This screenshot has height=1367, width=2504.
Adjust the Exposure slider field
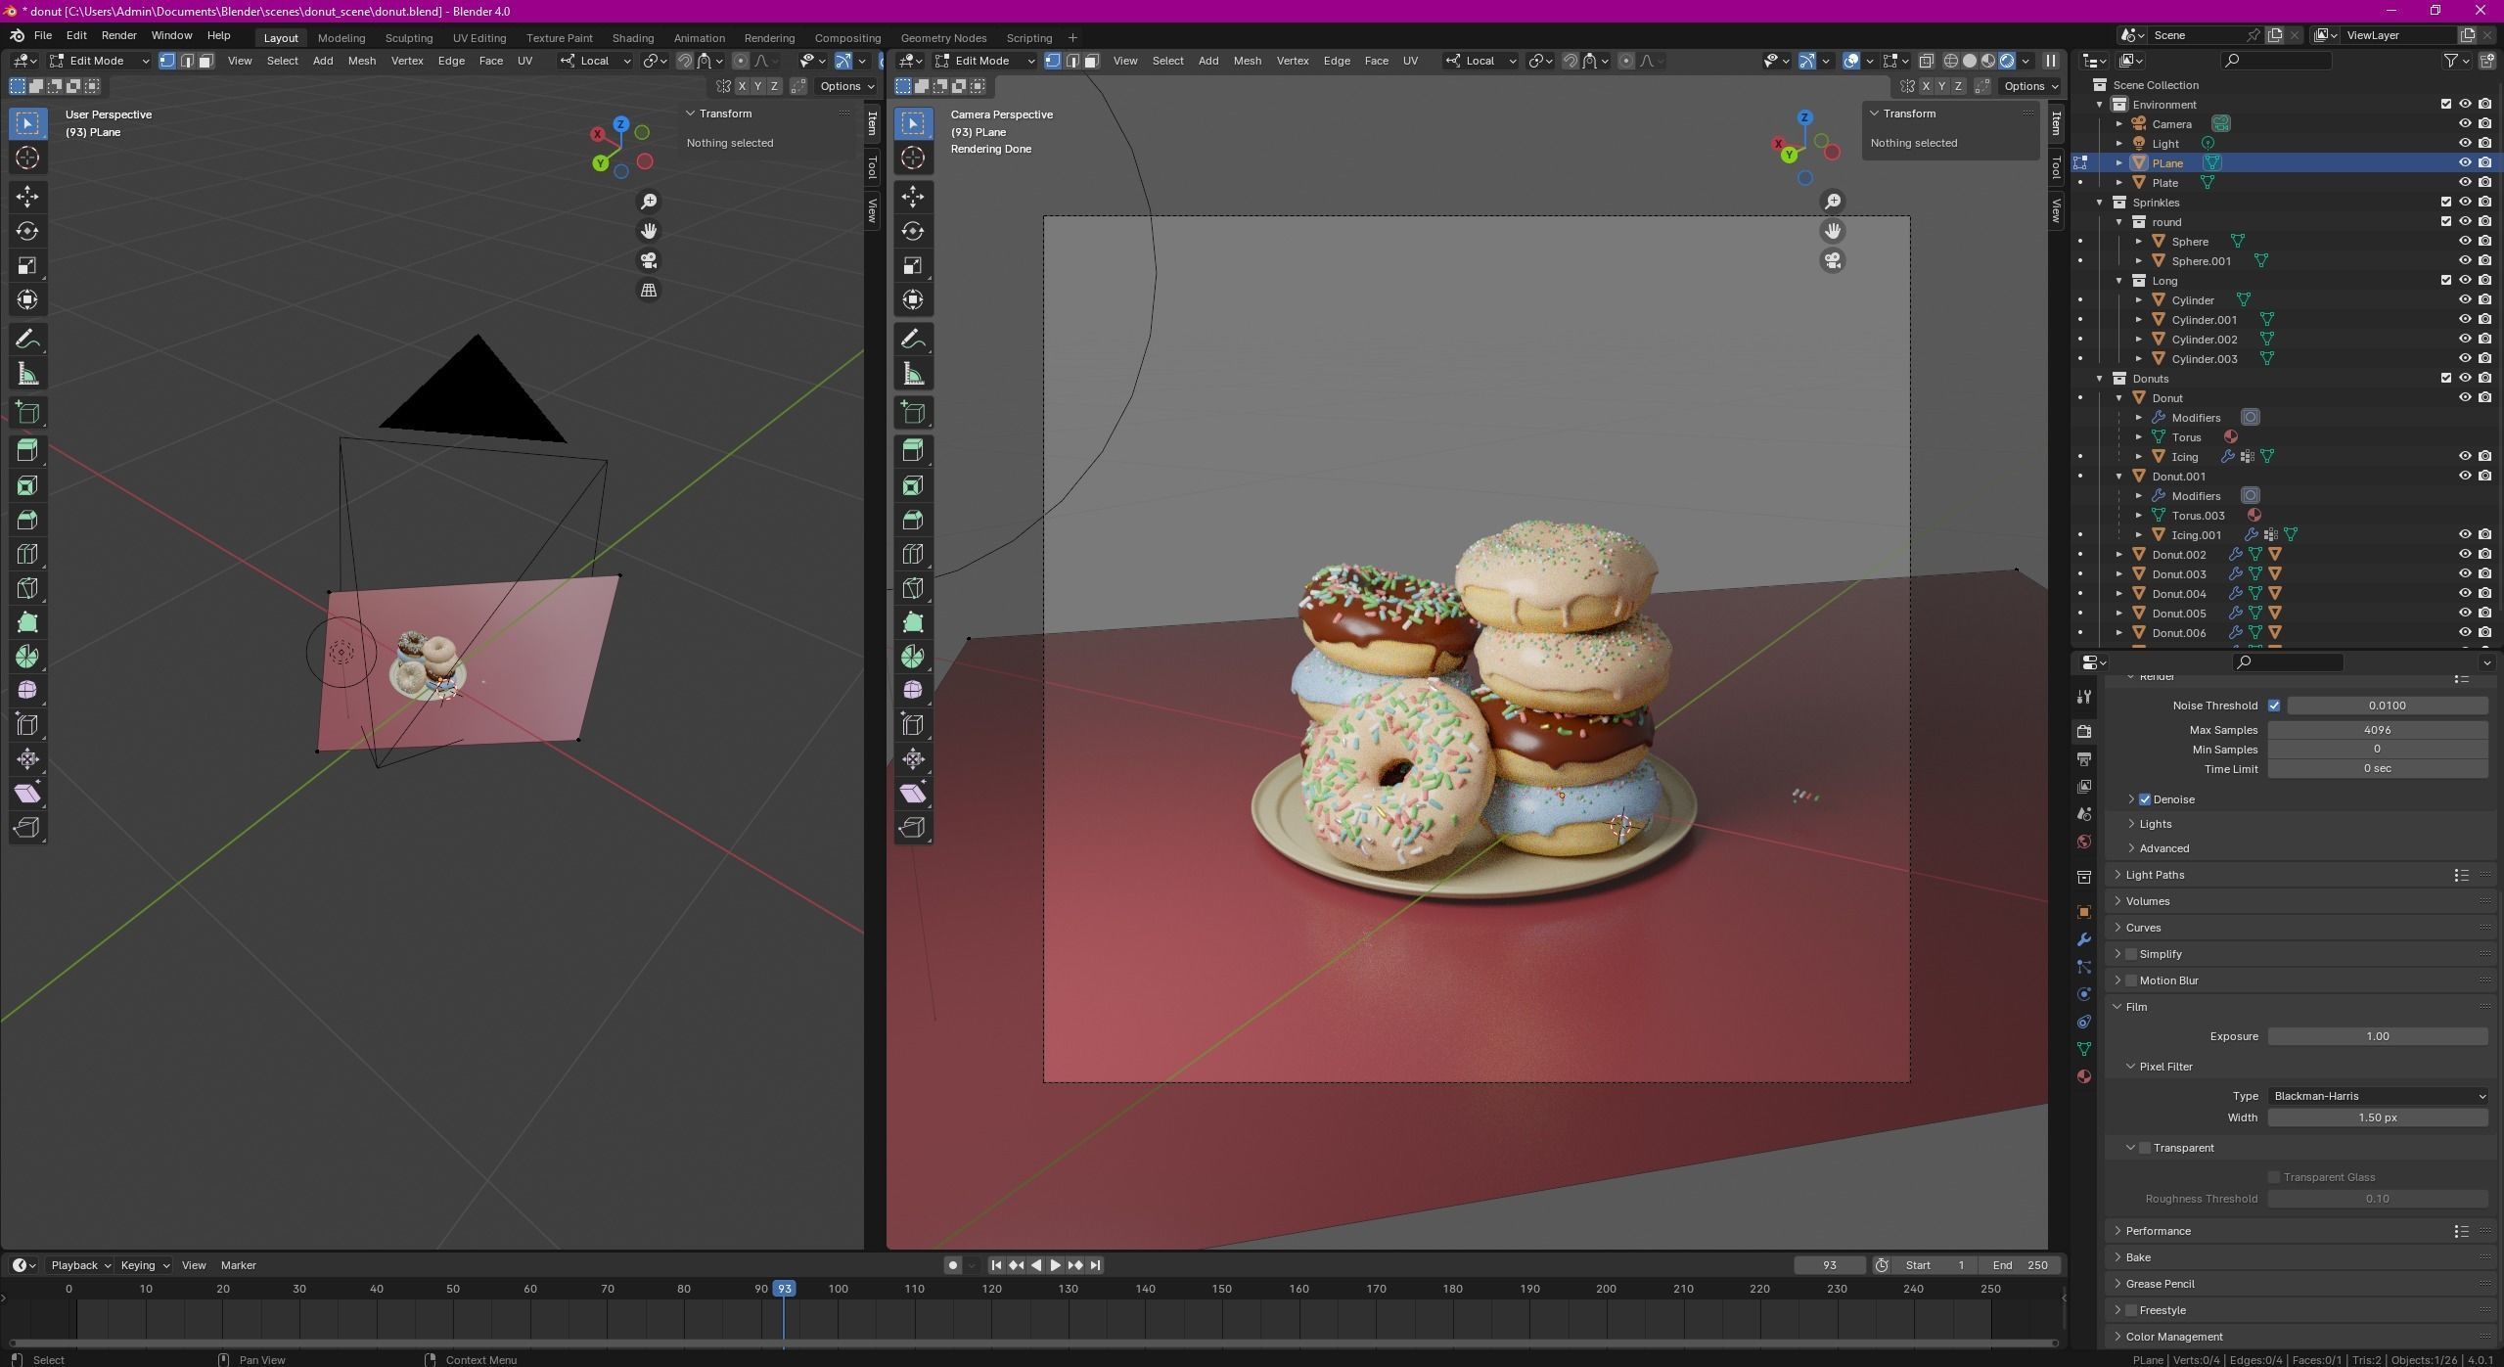click(2378, 1036)
